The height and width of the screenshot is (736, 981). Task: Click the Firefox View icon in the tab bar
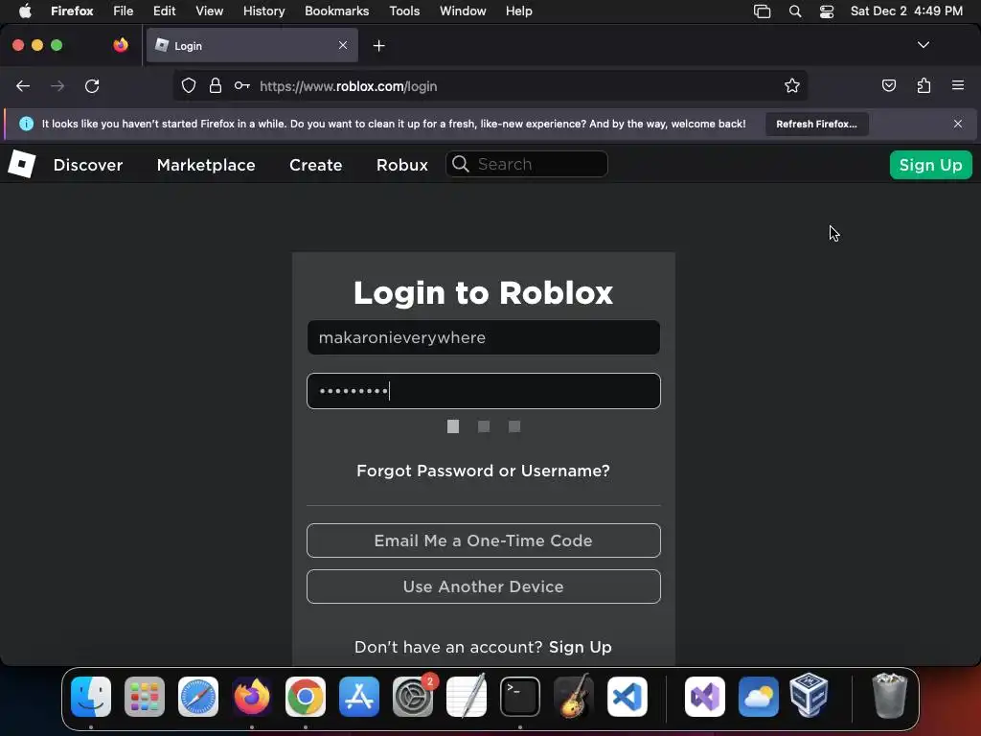121,45
